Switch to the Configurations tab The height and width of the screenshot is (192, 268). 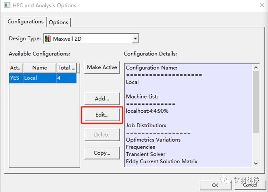26,22
